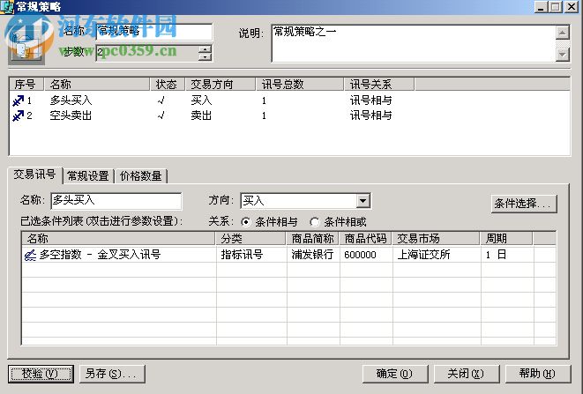Click the 条件选择... button

point(524,204)
